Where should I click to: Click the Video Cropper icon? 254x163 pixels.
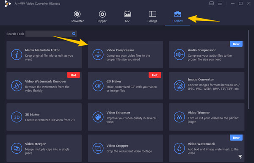pyautogui.click(x=98, y=148)
